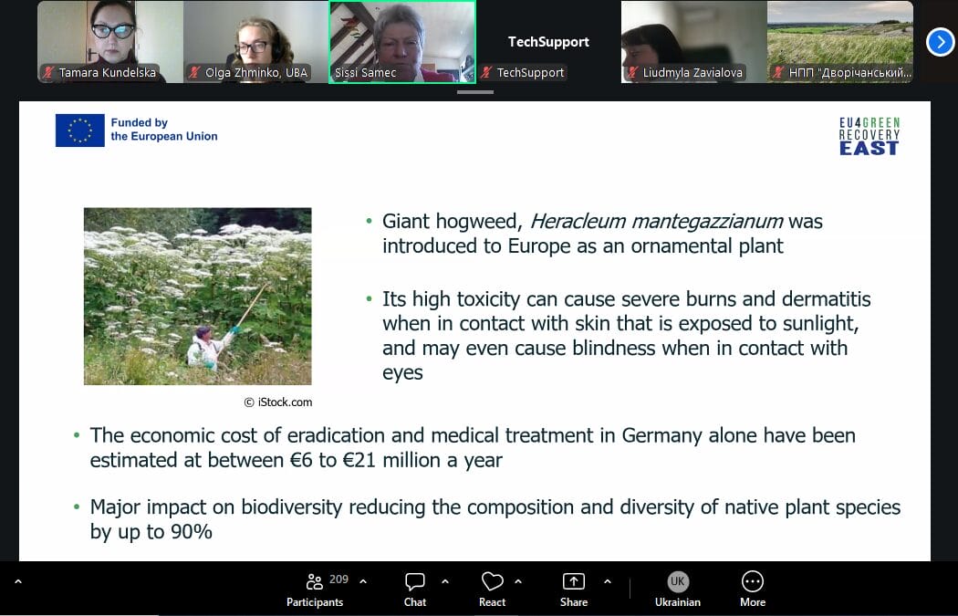
Task: Expand the Participants options chevron
Action: (363, 581)
